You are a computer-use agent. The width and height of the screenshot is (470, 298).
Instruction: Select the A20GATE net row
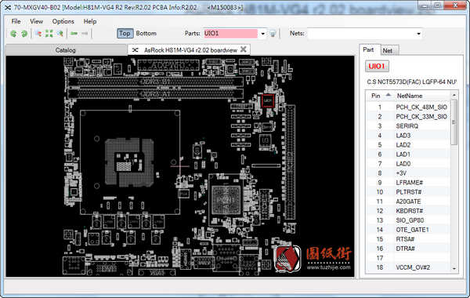coord(409,202)
